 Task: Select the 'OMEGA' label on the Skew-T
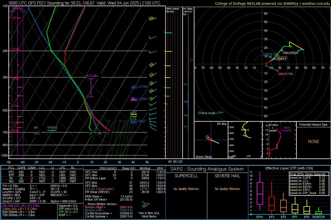pyautogui.click(x=17, y=8)
